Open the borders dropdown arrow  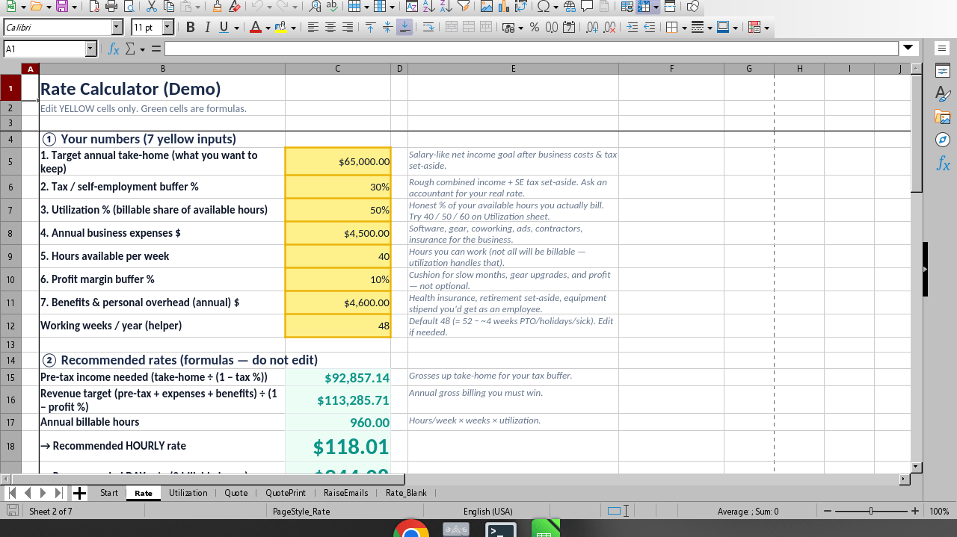pos(683,28)
